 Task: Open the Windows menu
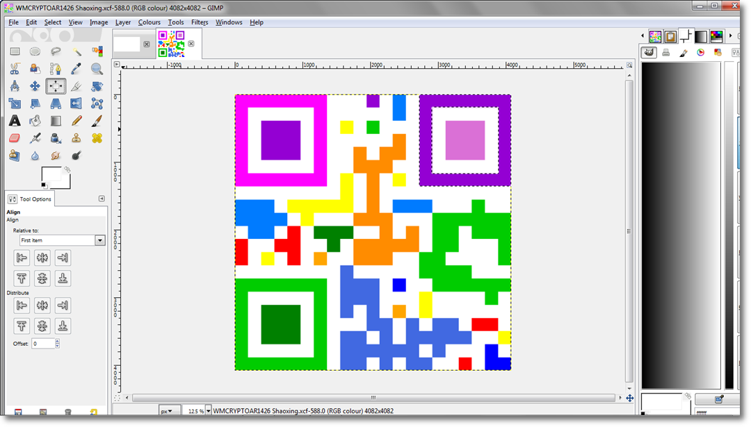(229, 22)
